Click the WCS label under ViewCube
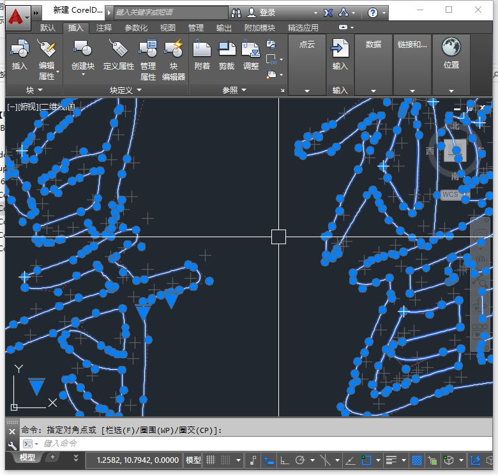The image size is (498, 475). [x=450, y=194]
